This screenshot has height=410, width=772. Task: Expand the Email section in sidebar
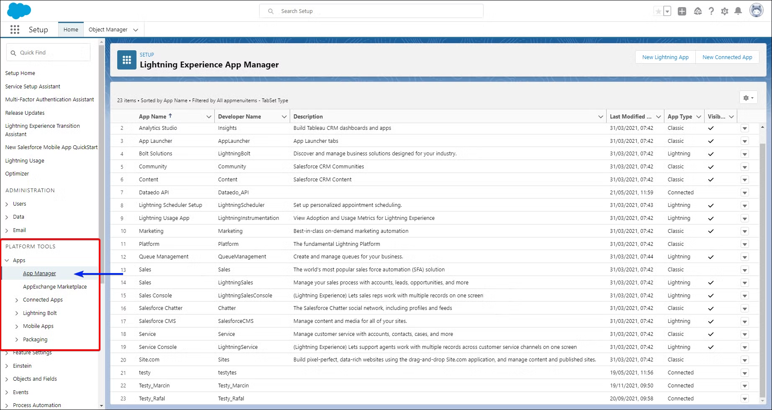(7, 231)
